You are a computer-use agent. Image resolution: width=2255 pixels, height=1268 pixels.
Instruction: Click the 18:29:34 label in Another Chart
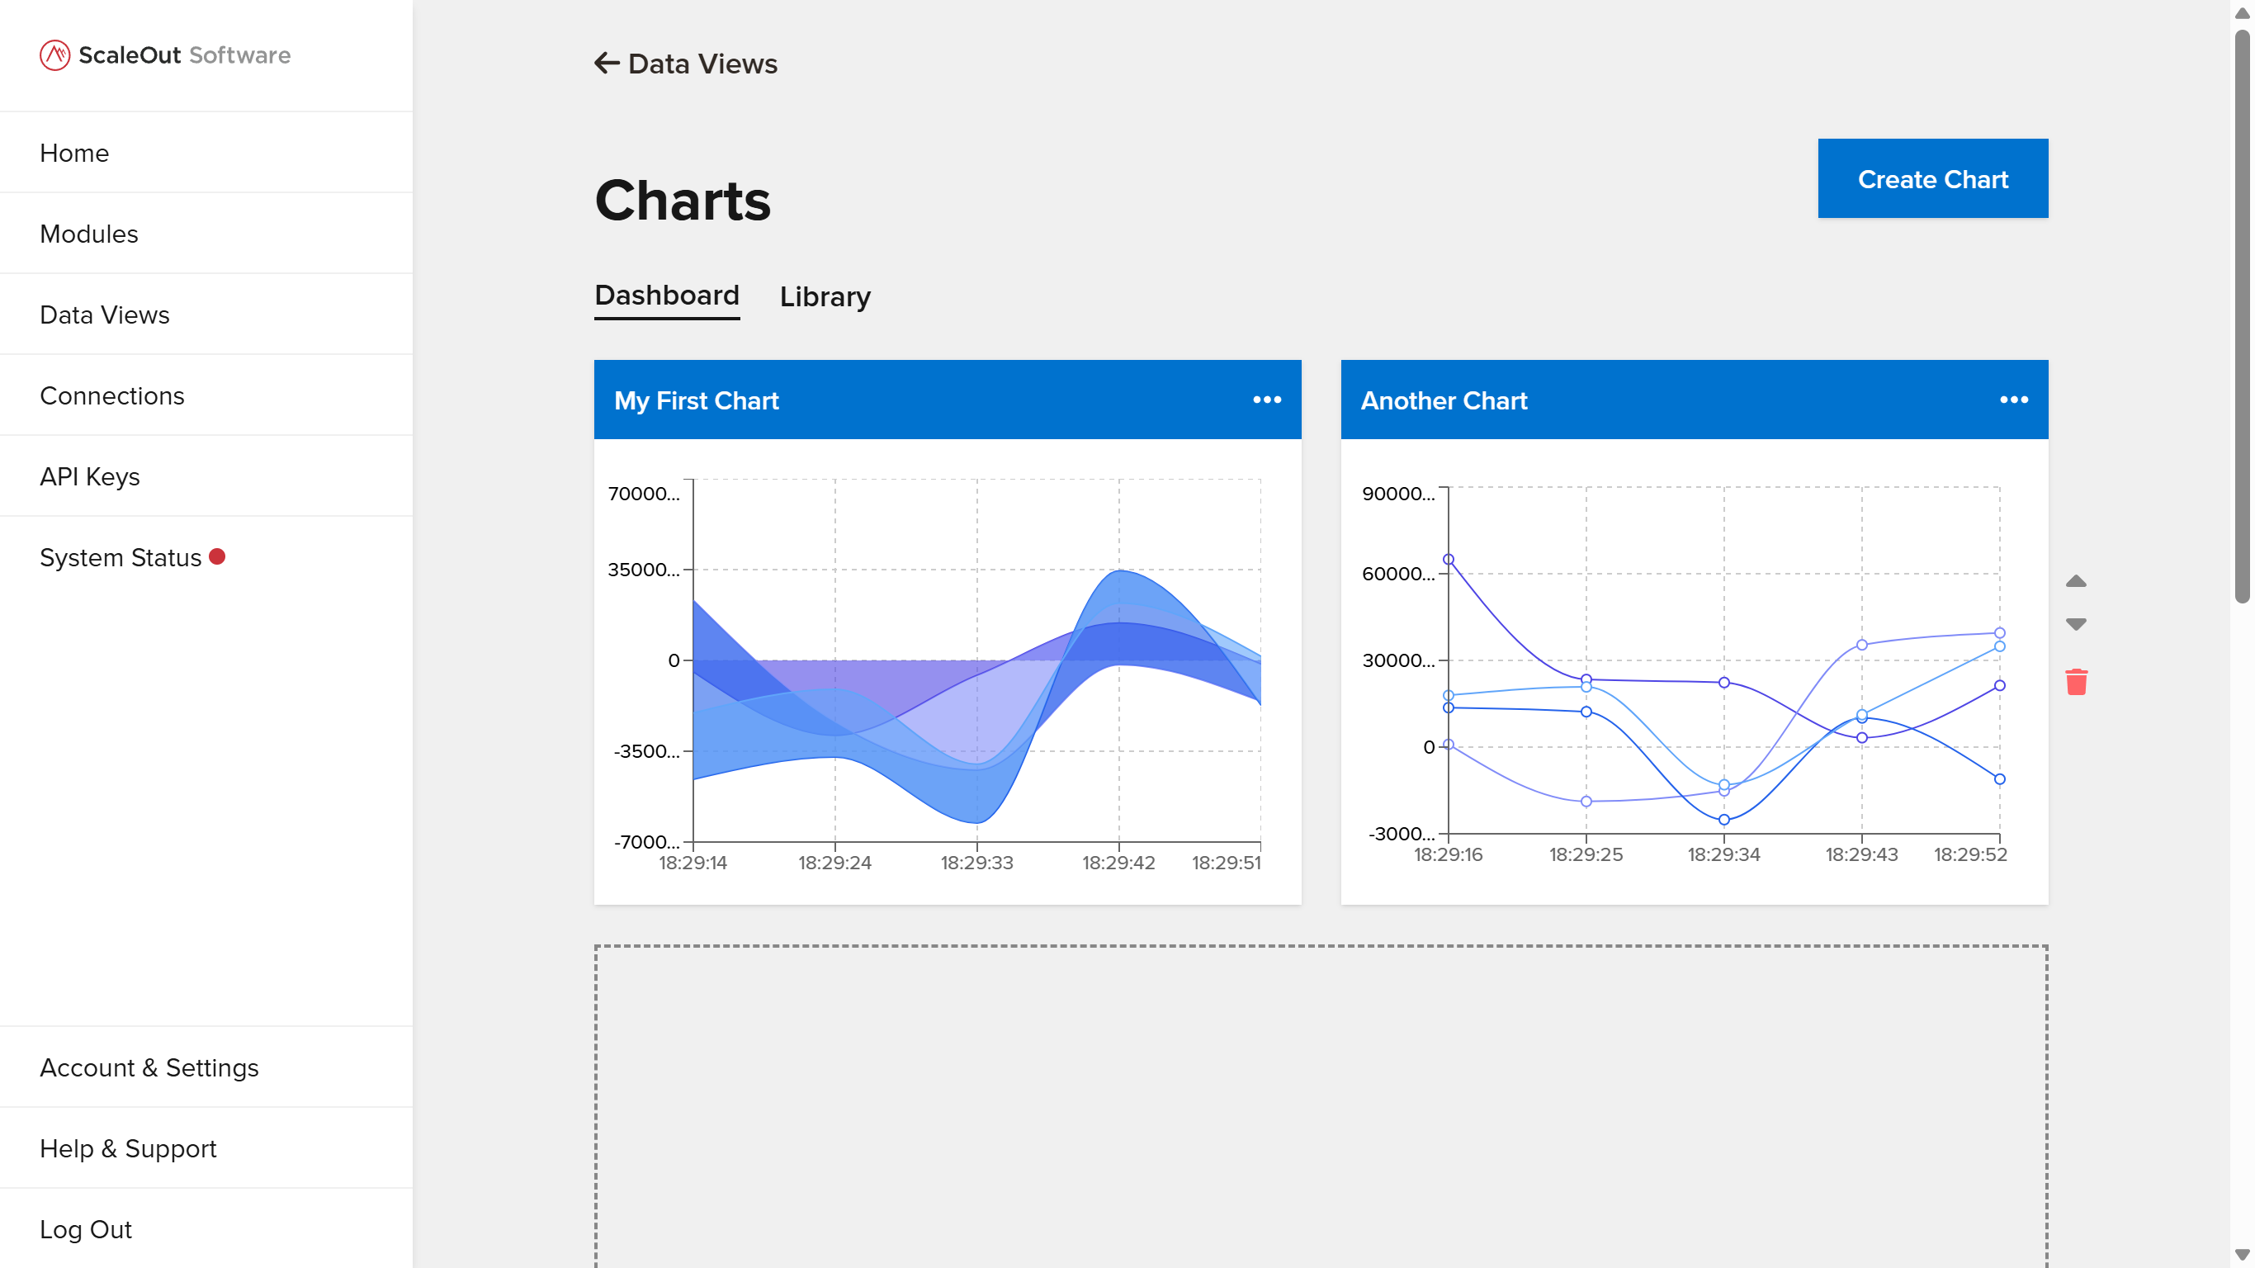[1723, 854]
